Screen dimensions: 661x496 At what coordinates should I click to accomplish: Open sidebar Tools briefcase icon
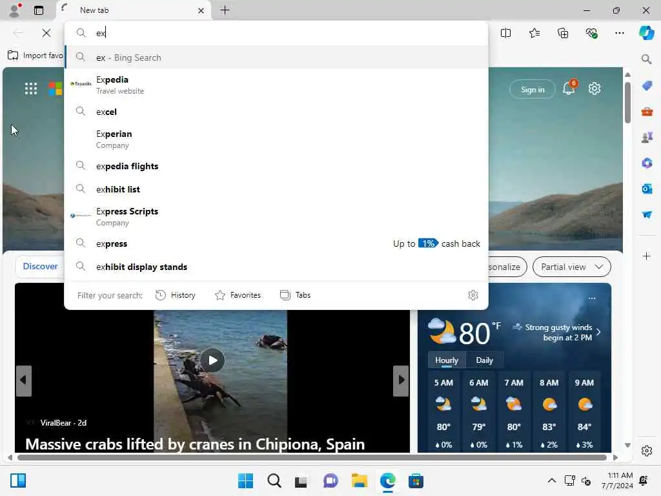coord(647,112)
